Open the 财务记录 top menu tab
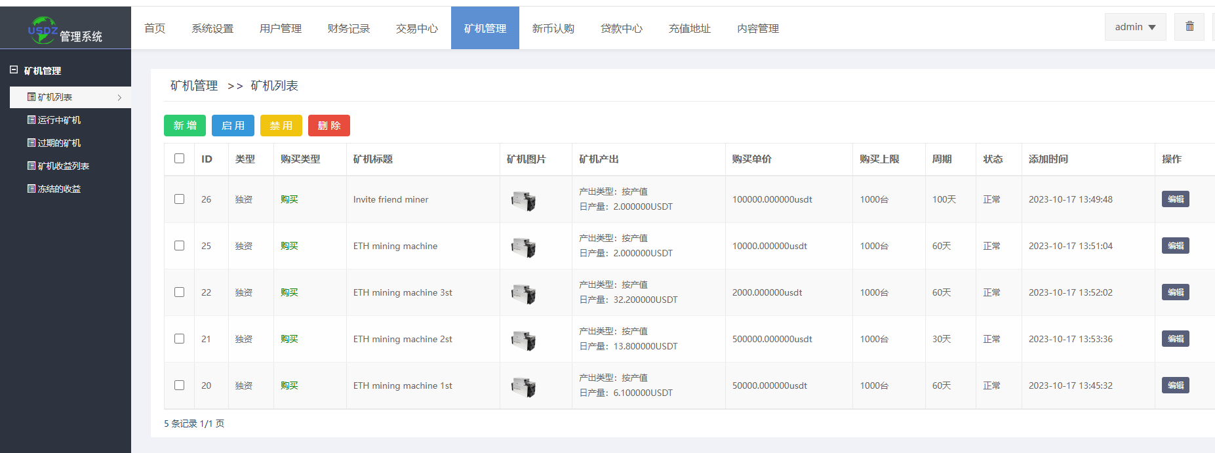This screenshot has height=453, width=1215. pos(349,28)
